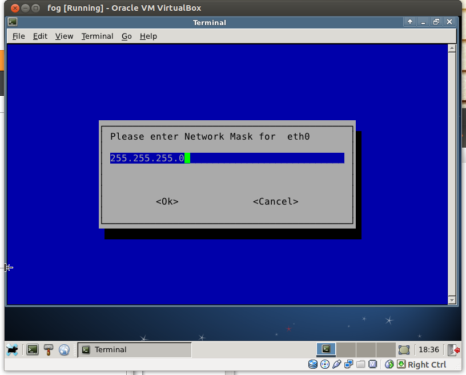The height and width of the screenshot is (375, 466).
Task: Click the terminal window menu icon in titlebar
Action: [x=13, y=22]
